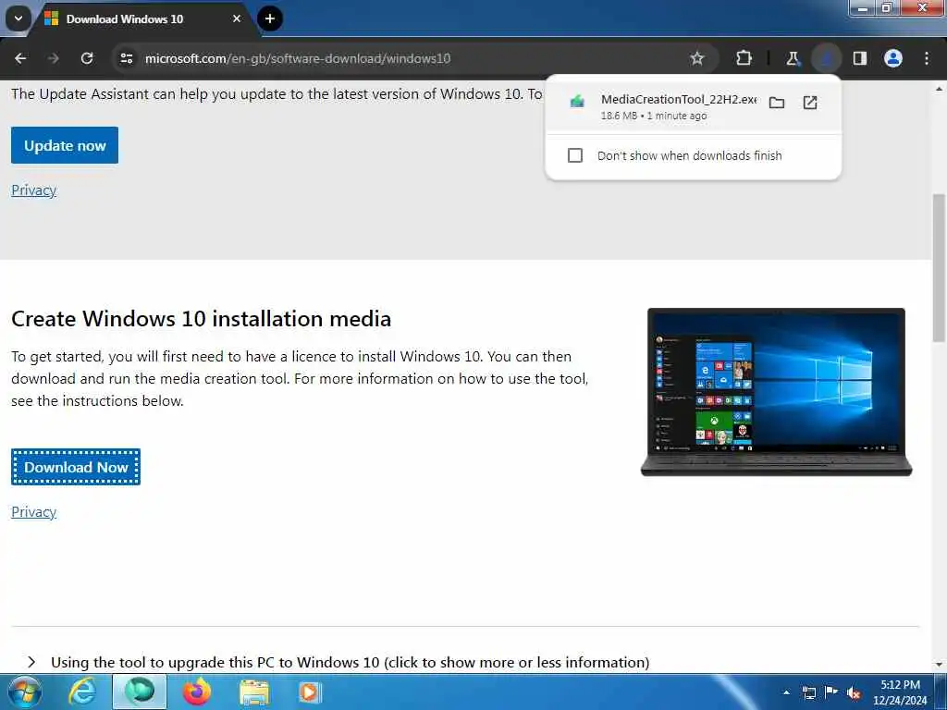The image size is (947, 710).
Task: Open Chrome's three-dot menu
Action: tap(927, 58)
